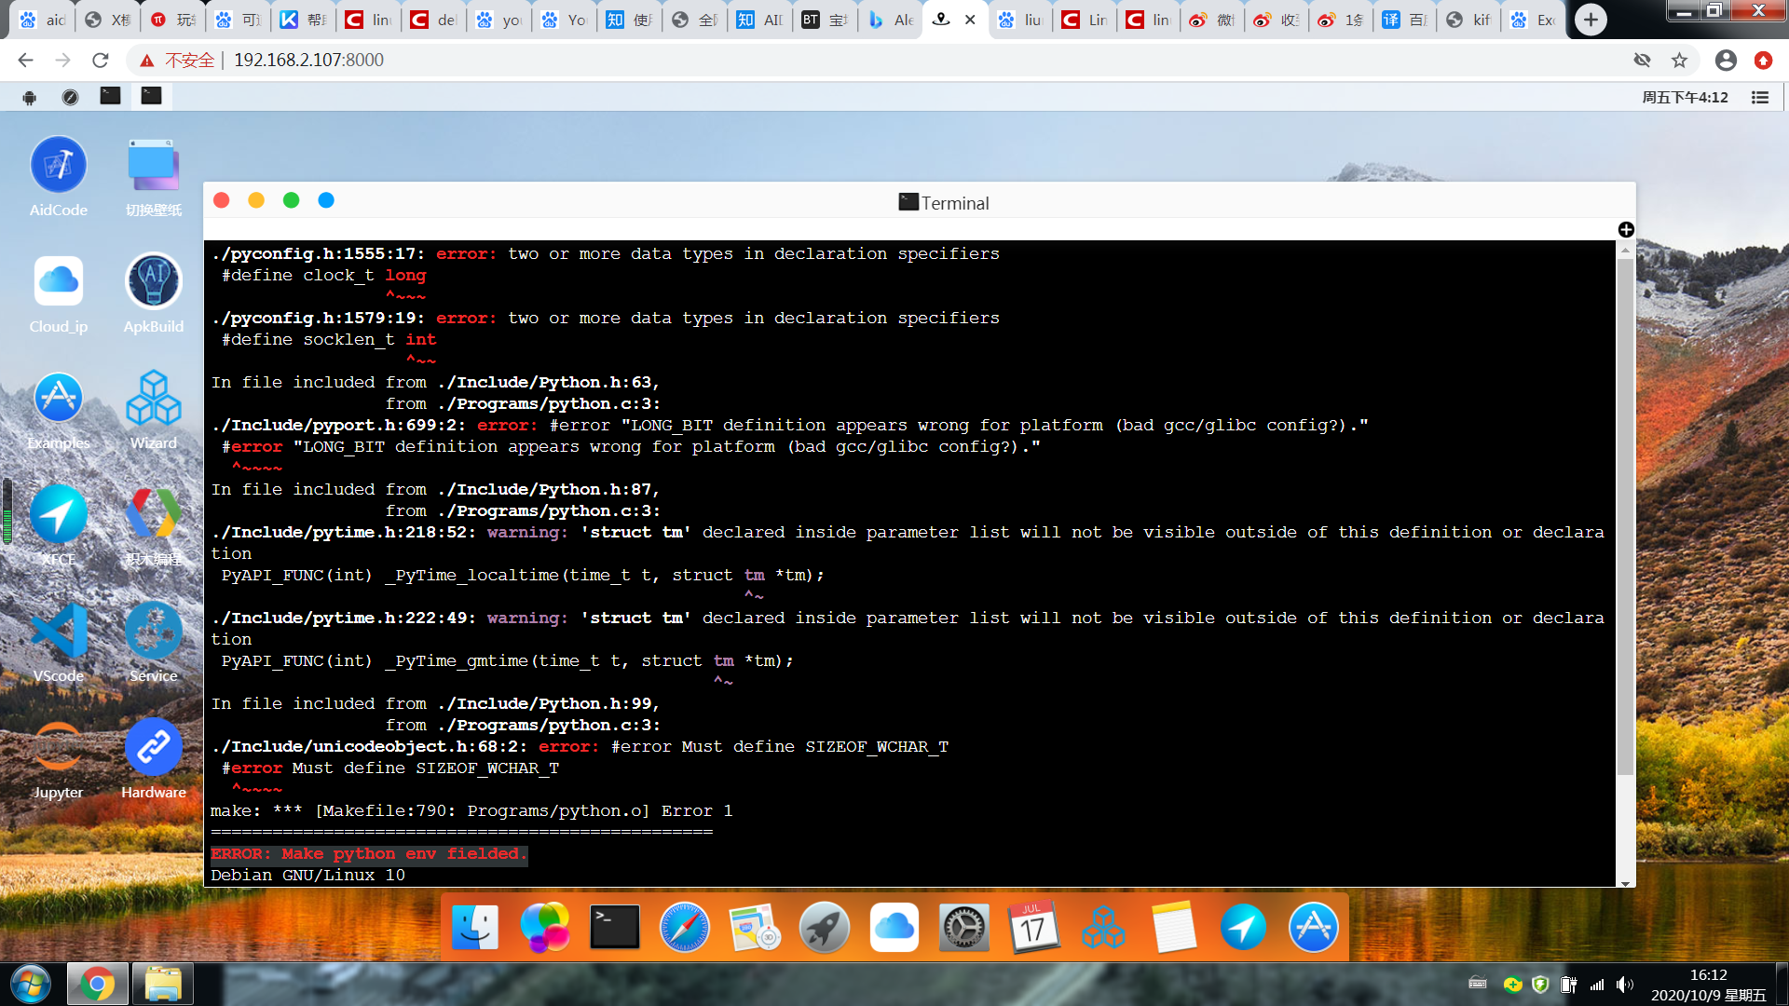The height and width of the screenshot is (1006, 1789).
Task: Launch the Service gear icon
Action: tap(154, 632)
